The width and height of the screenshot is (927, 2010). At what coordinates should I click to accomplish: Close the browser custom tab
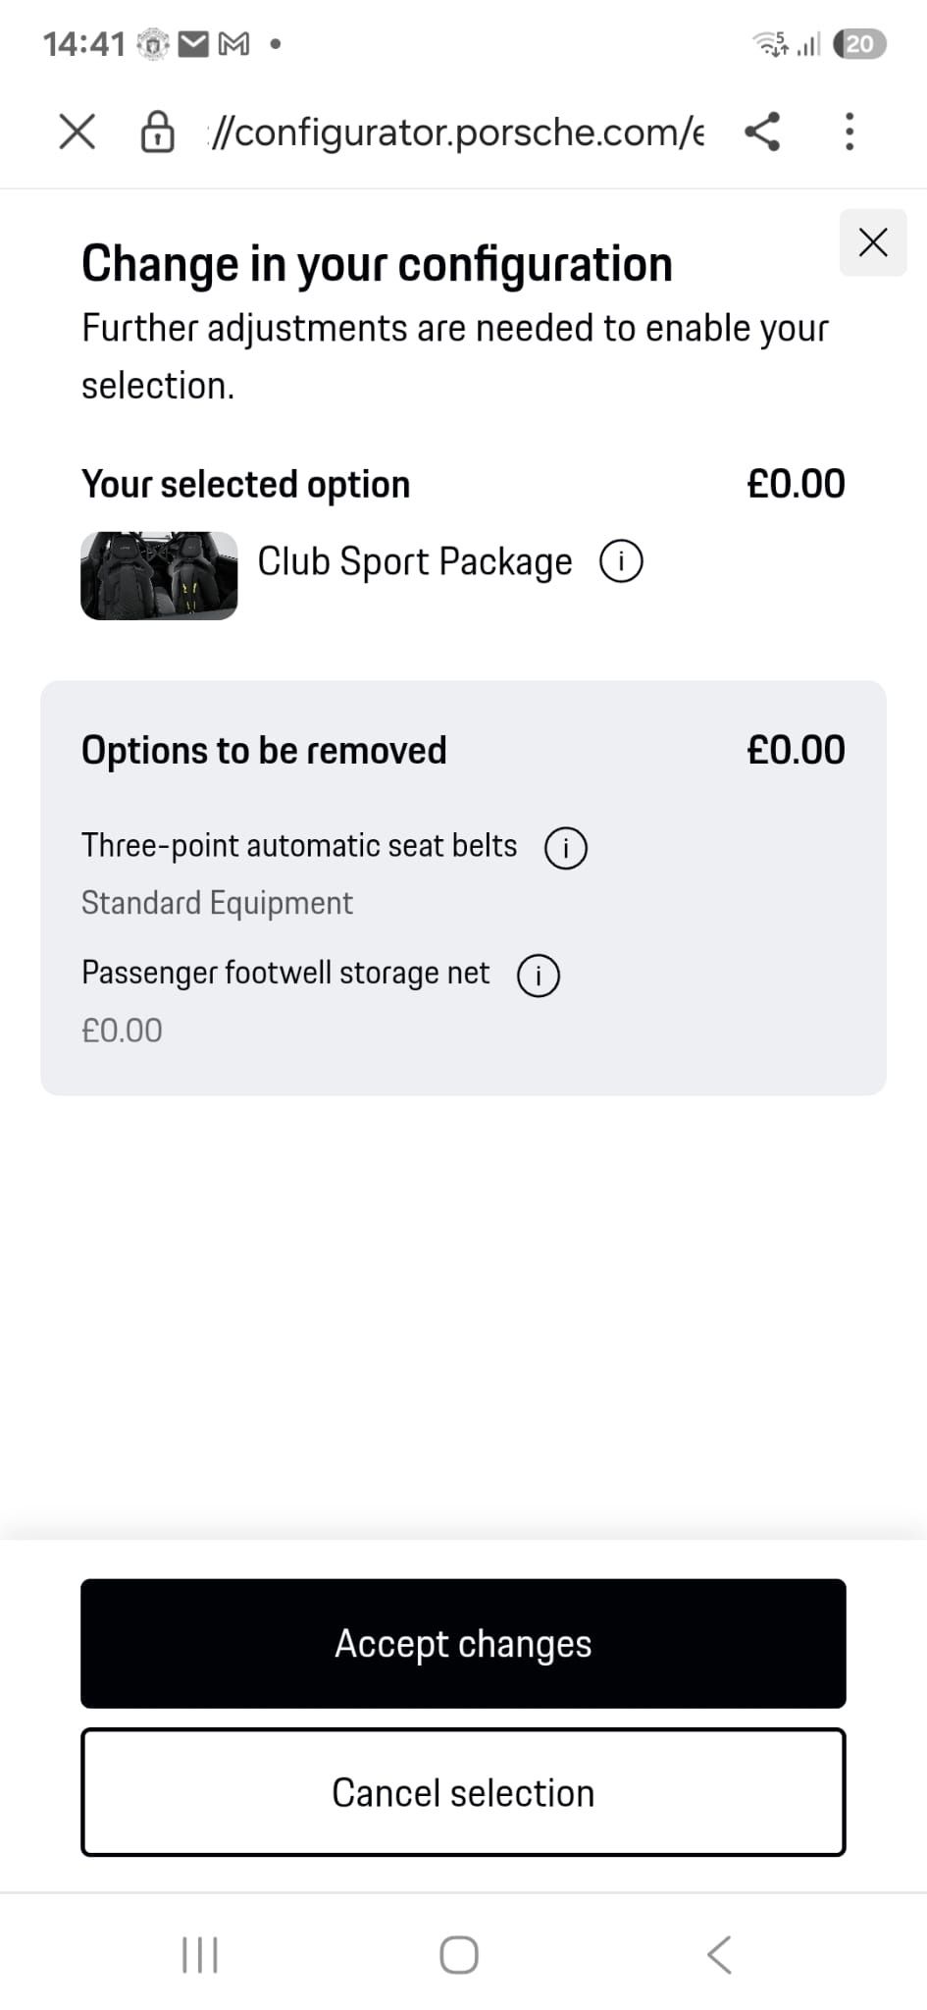click(x=77, y=132)
